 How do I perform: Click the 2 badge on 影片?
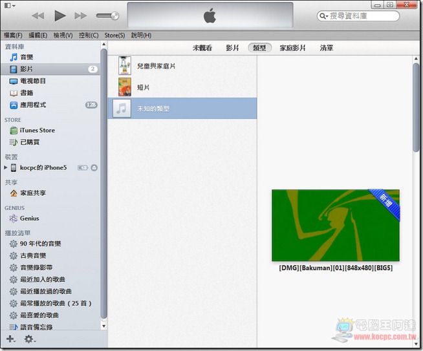(92, 69)
